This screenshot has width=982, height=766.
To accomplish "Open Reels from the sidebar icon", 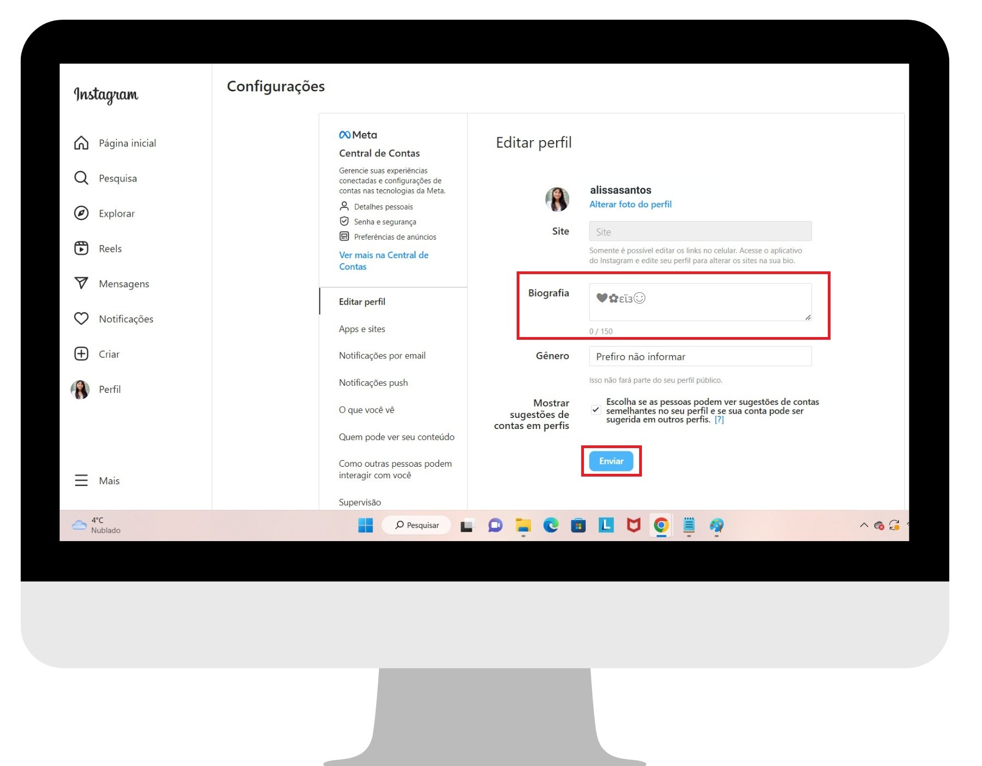I will 81,248.
